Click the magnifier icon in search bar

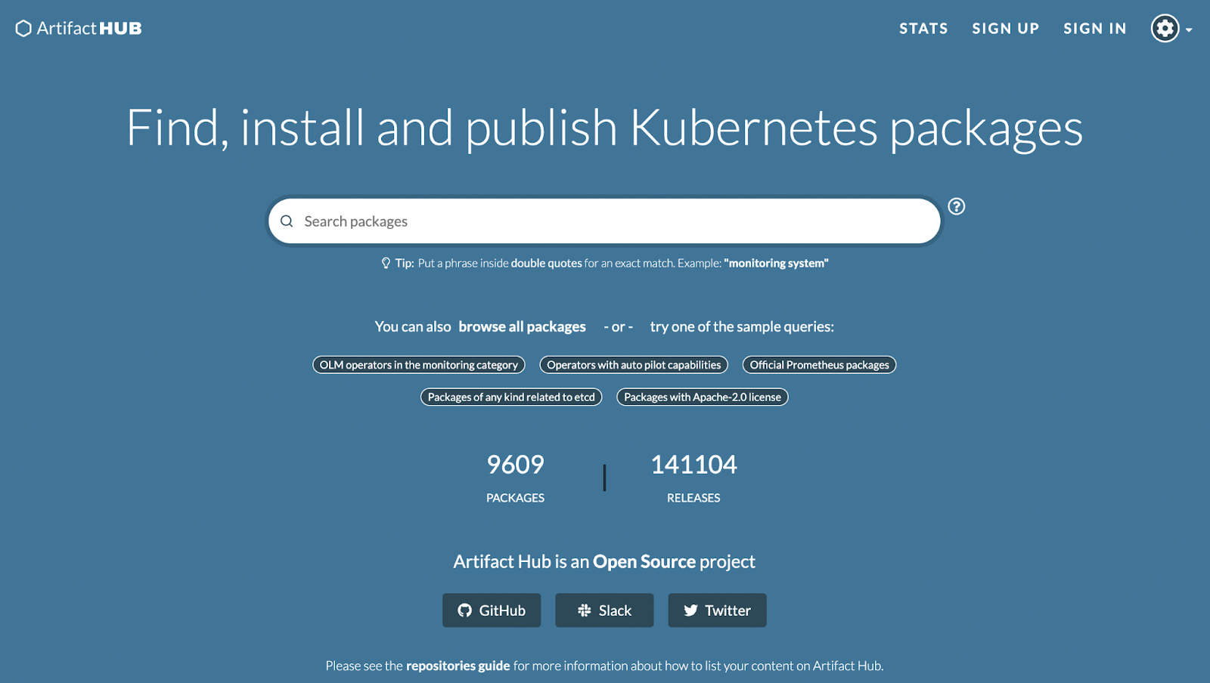(x=287, y=221)
